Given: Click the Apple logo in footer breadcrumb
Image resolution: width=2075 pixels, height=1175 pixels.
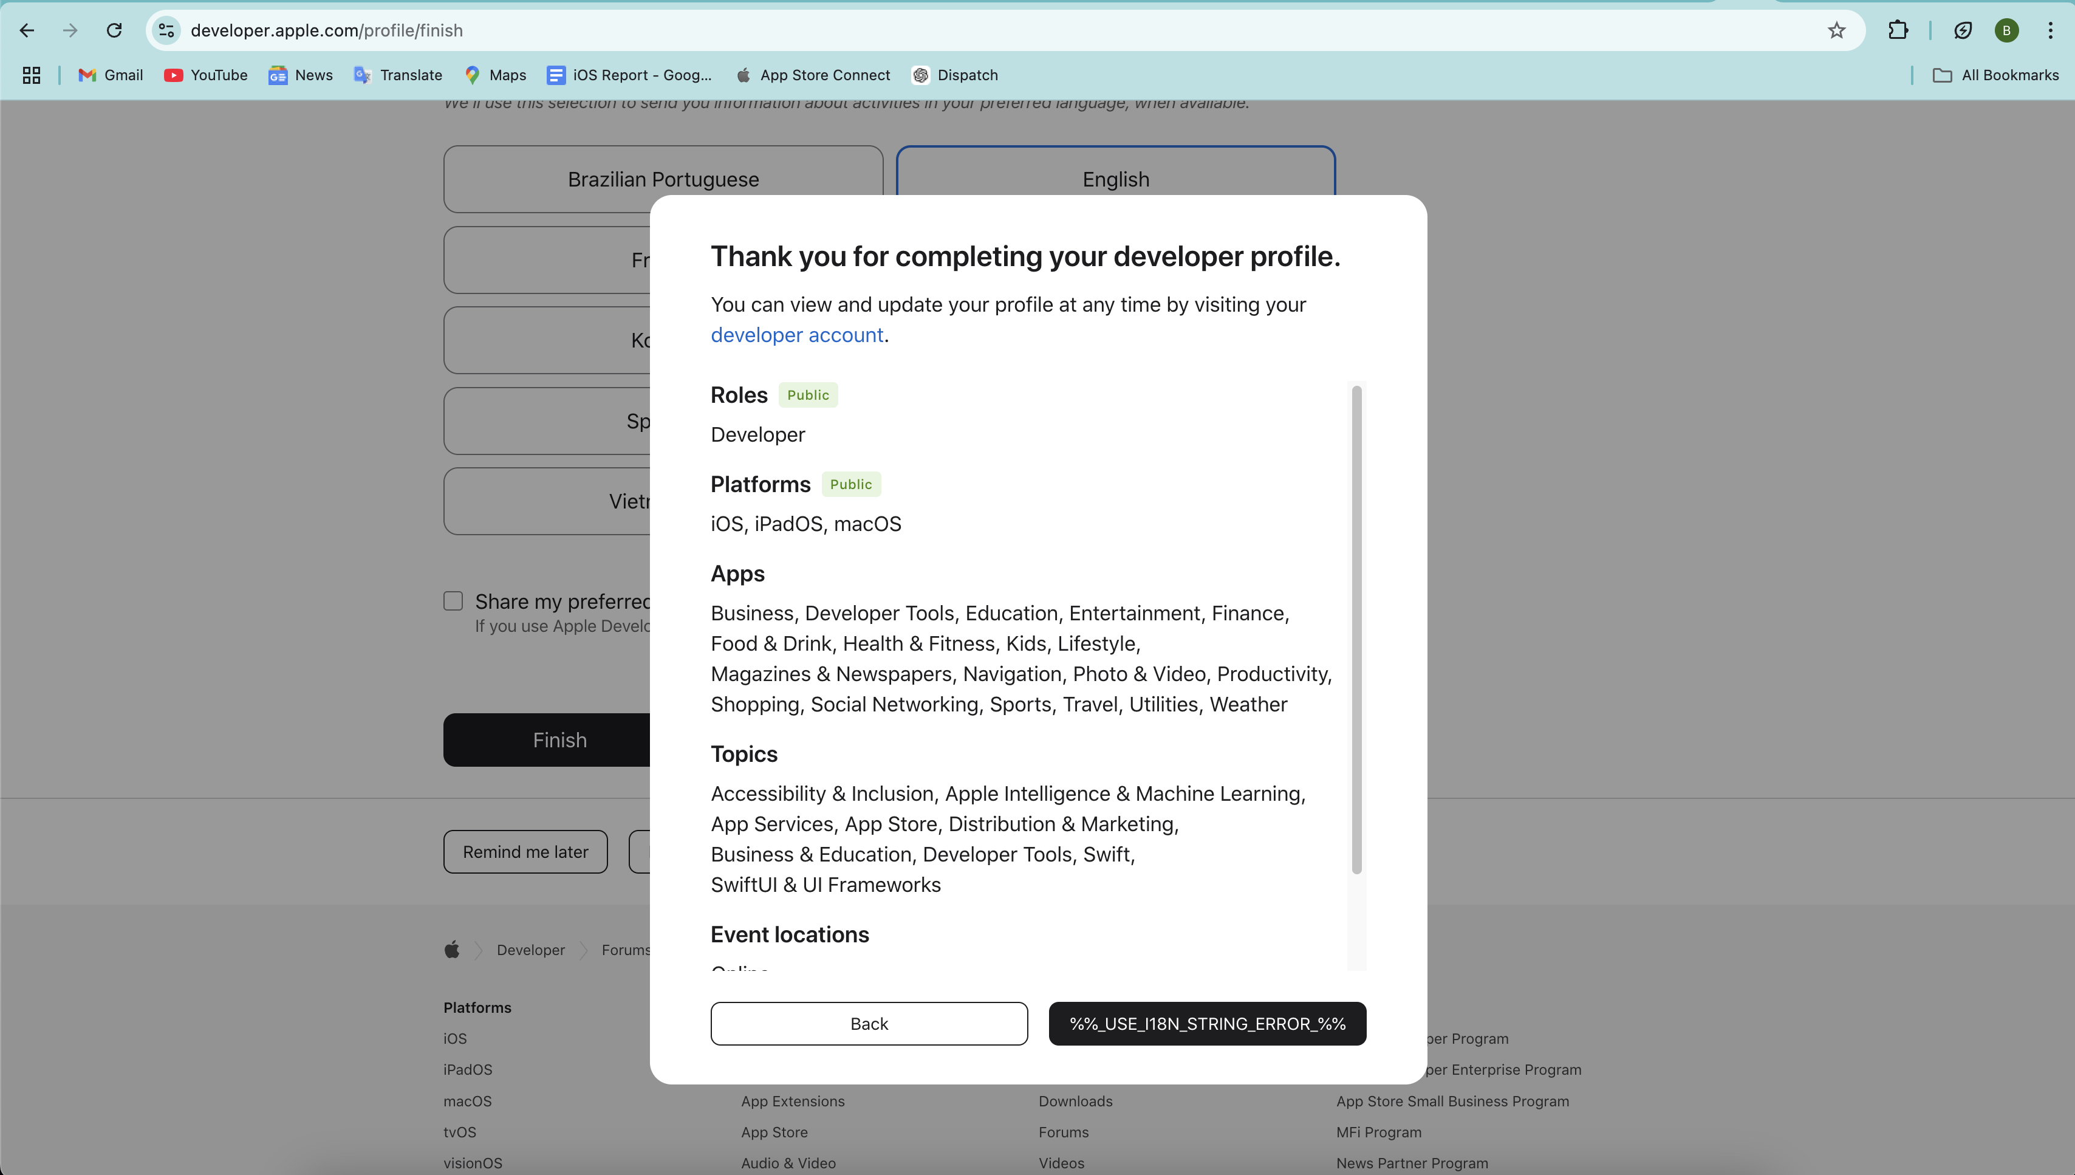Looking at the screenshot, I should point(452,950).
